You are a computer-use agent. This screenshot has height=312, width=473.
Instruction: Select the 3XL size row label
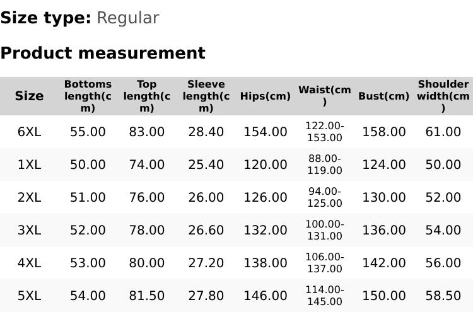click(x=29, y=230)
